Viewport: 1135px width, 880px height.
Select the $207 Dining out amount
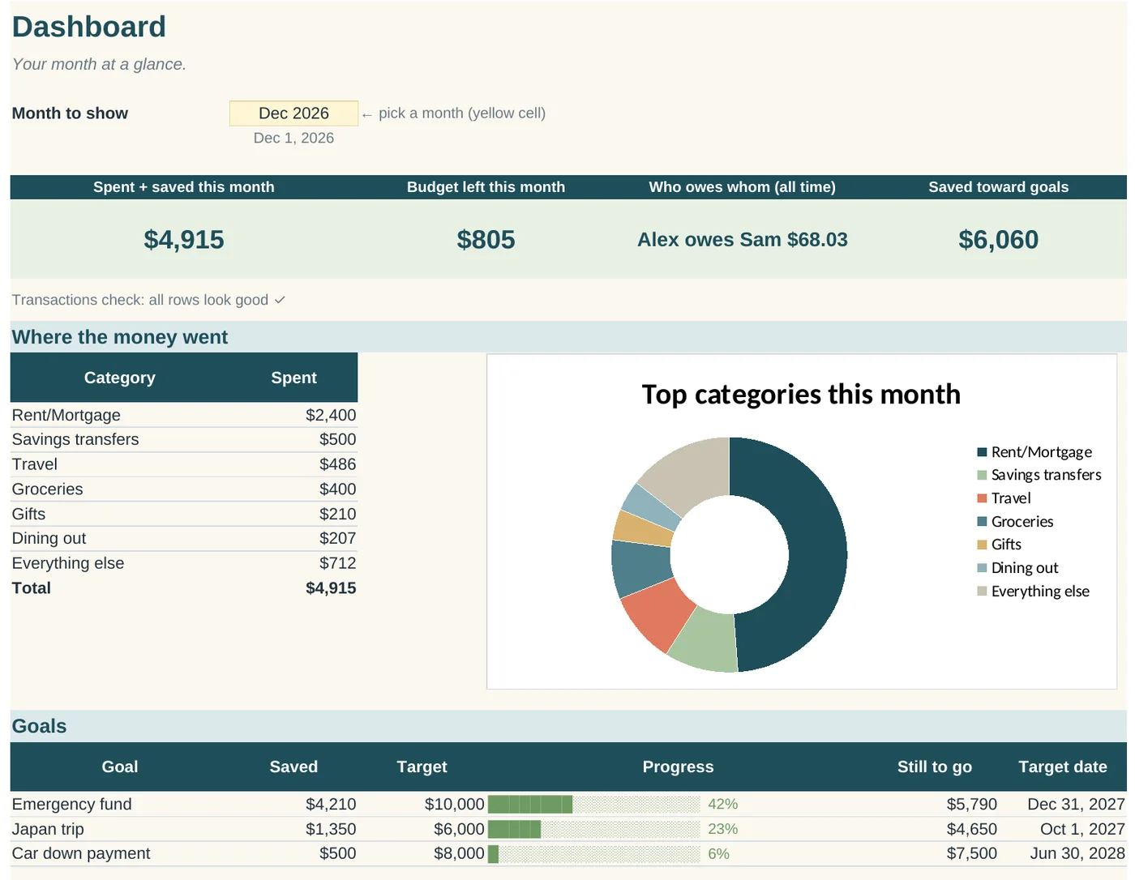pyautogui.click(x=337, y=539)
